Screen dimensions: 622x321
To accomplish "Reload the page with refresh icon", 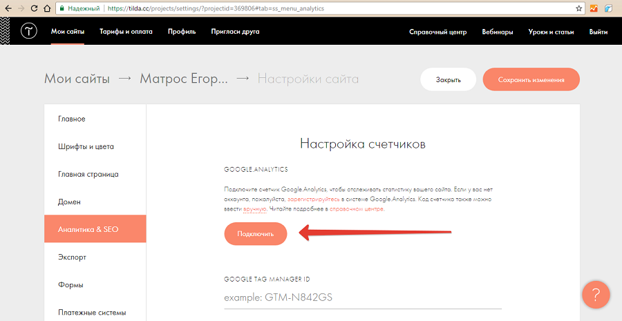I will (x=34, y=8).
